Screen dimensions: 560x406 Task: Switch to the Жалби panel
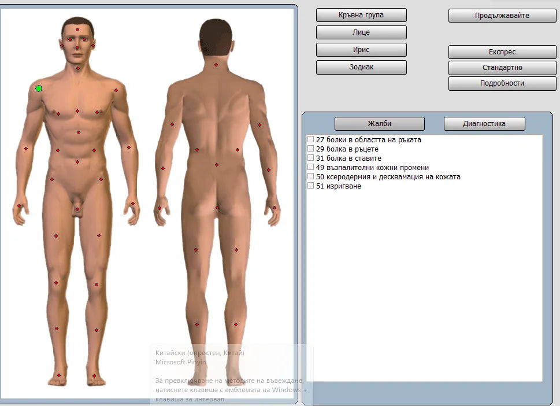tap(380, 124)
